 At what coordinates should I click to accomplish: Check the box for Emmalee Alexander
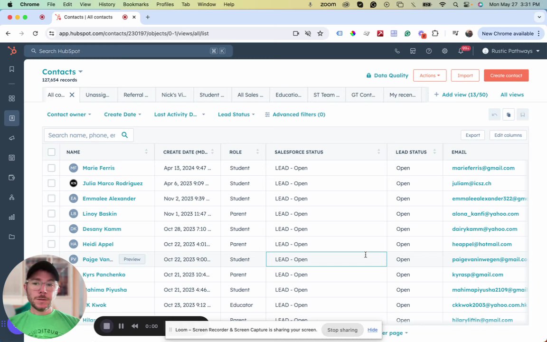(51, 198)
